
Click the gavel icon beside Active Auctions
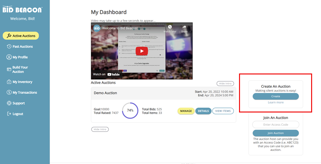pos(9,36)
